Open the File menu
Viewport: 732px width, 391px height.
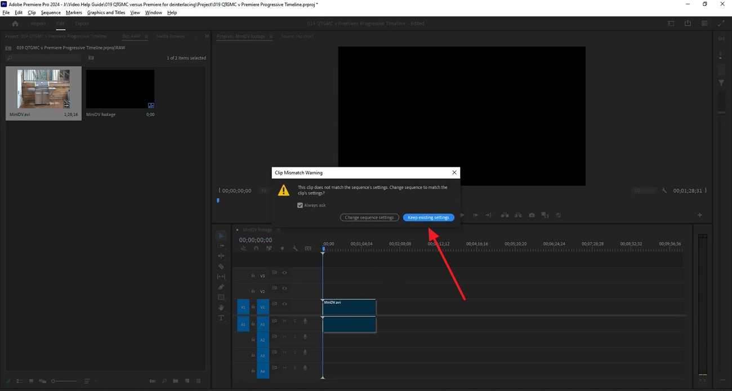(6, 12)
